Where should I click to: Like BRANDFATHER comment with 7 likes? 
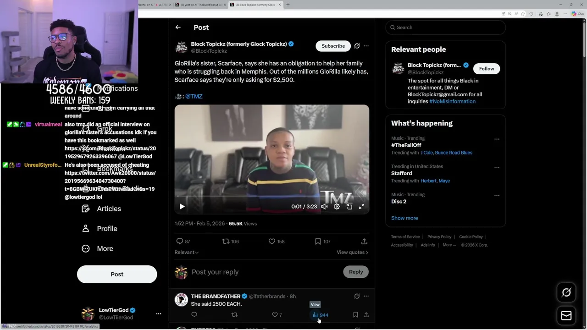coord(277,315)
